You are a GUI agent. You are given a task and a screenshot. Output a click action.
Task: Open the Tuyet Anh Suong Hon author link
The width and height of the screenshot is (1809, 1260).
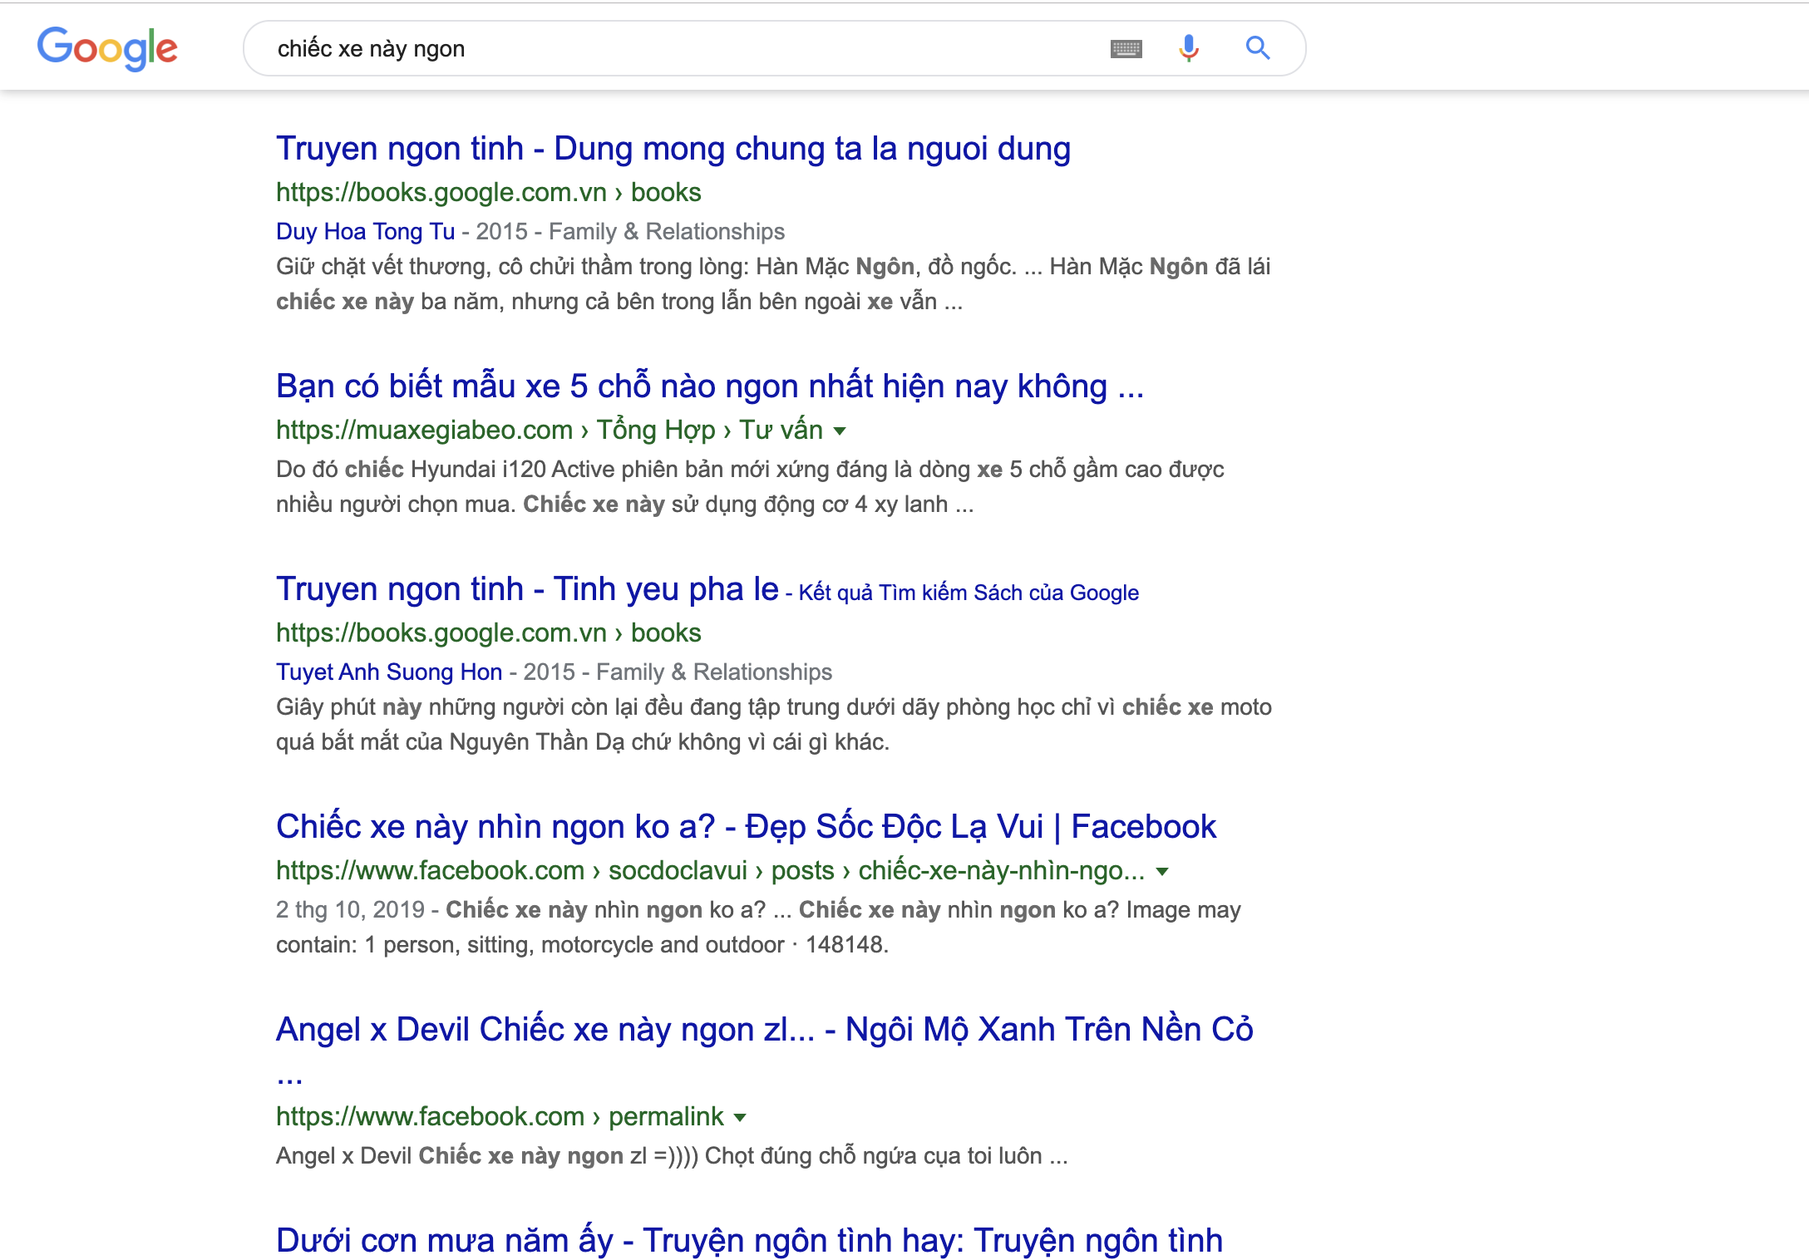[x=389, y=672]
